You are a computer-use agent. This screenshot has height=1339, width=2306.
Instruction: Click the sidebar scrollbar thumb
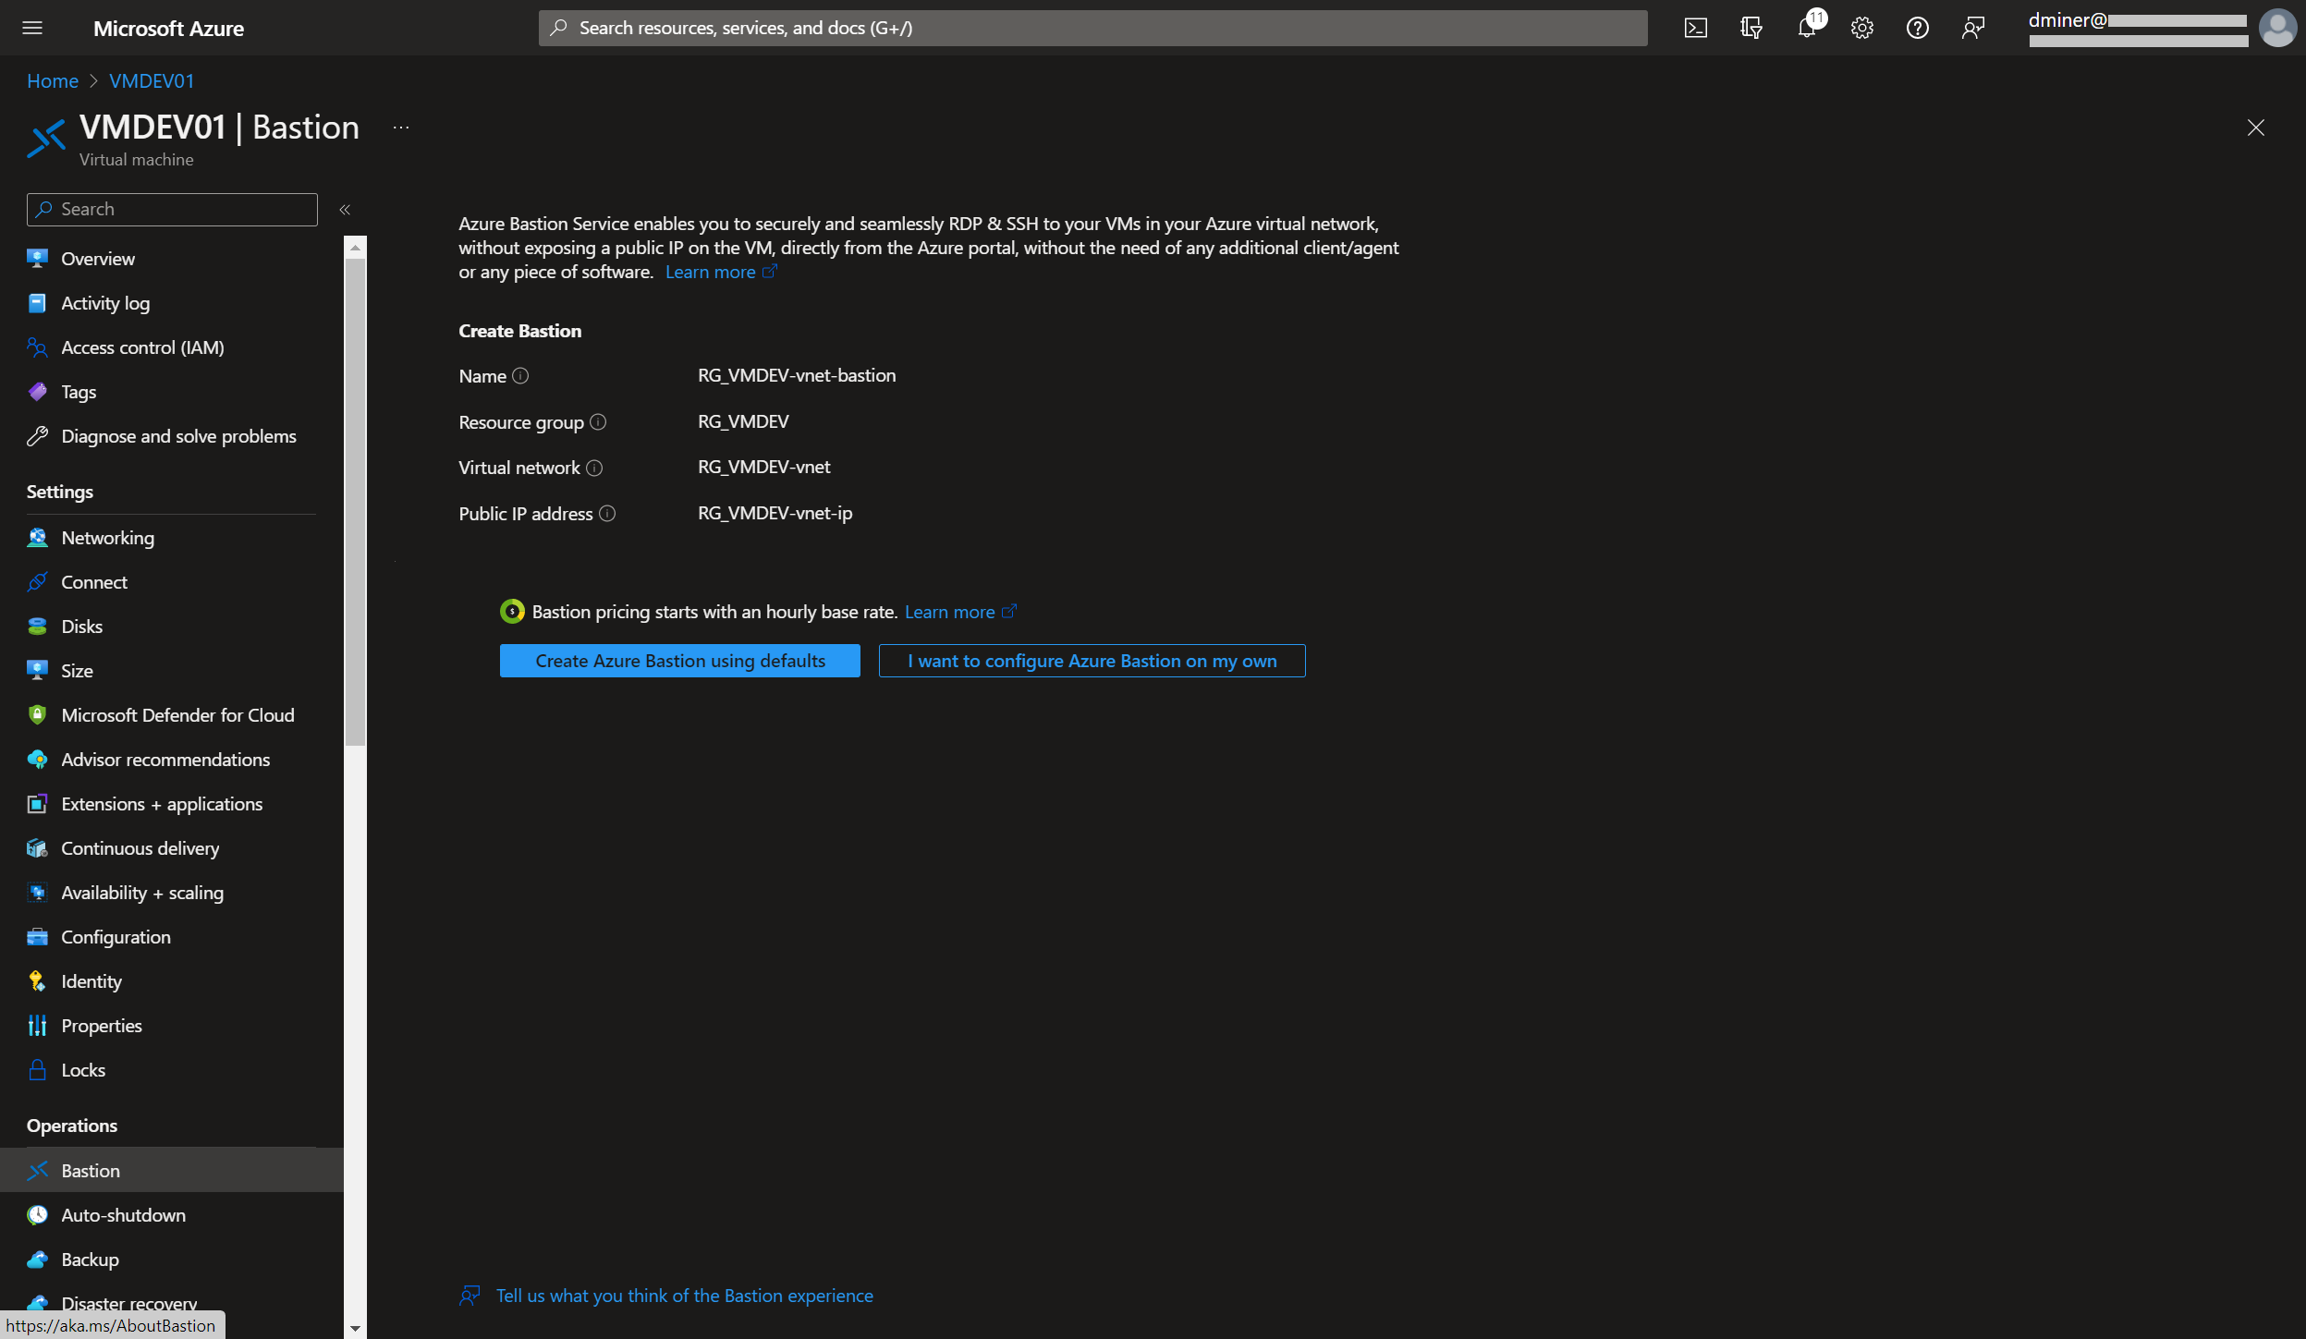pos(355,502)
